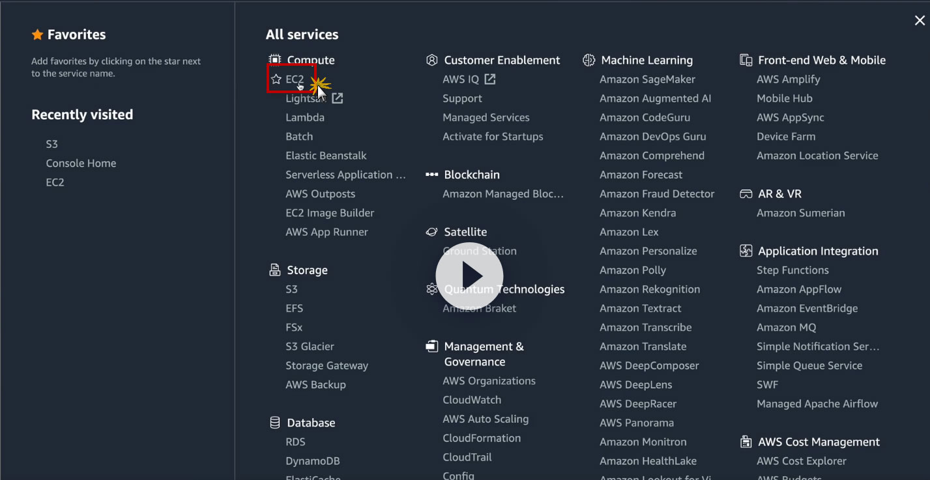Open EC2 under the Compute category
The width and height of the screenshot is (930, 480).
(295, 79)
